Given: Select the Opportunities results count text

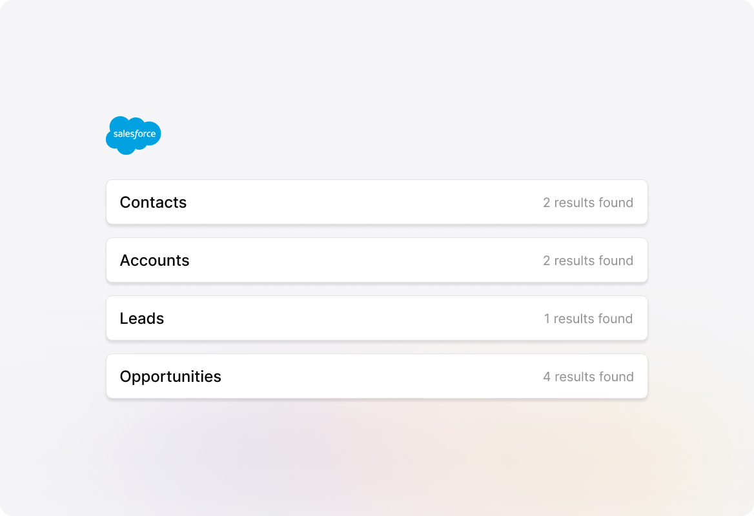Looking at the screenshot, I should coord(588,376).
